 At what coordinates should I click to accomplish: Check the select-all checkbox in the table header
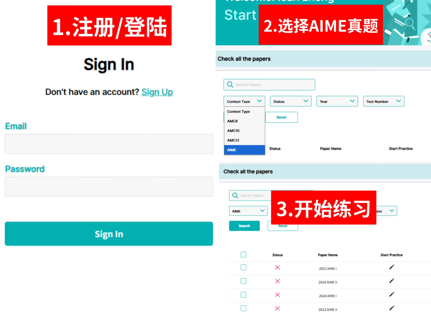click(243, 254)
